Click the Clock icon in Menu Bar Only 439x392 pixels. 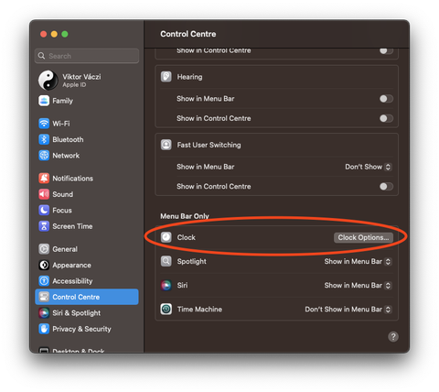click(166, 237)
